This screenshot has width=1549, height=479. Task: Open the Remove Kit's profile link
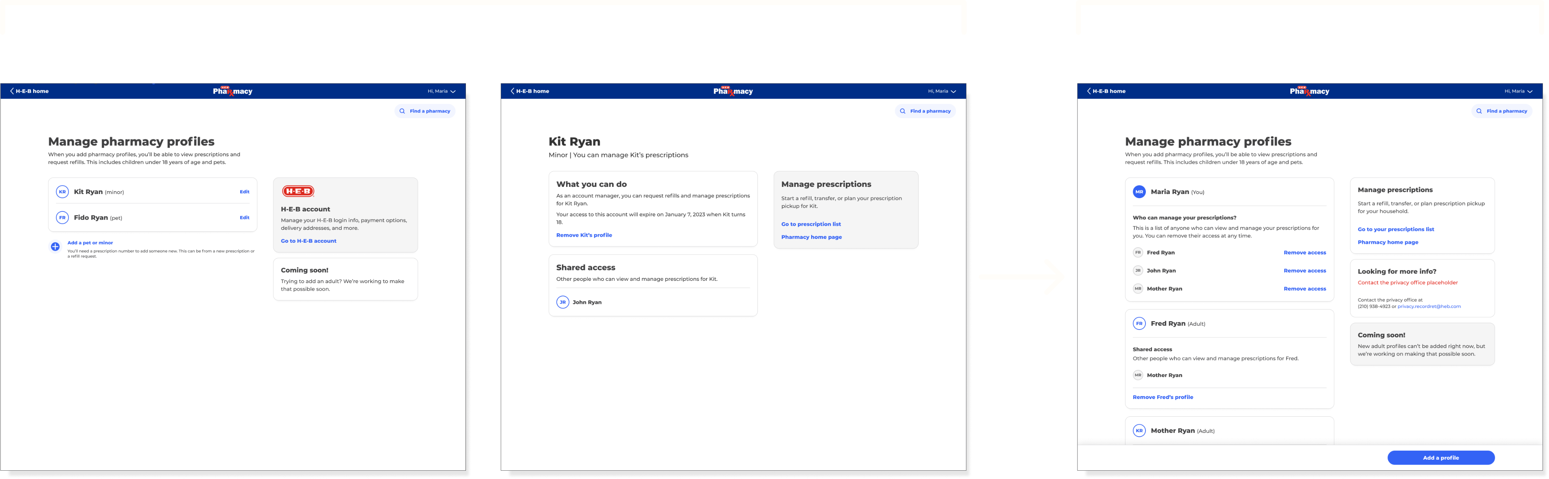click(584, 235)
